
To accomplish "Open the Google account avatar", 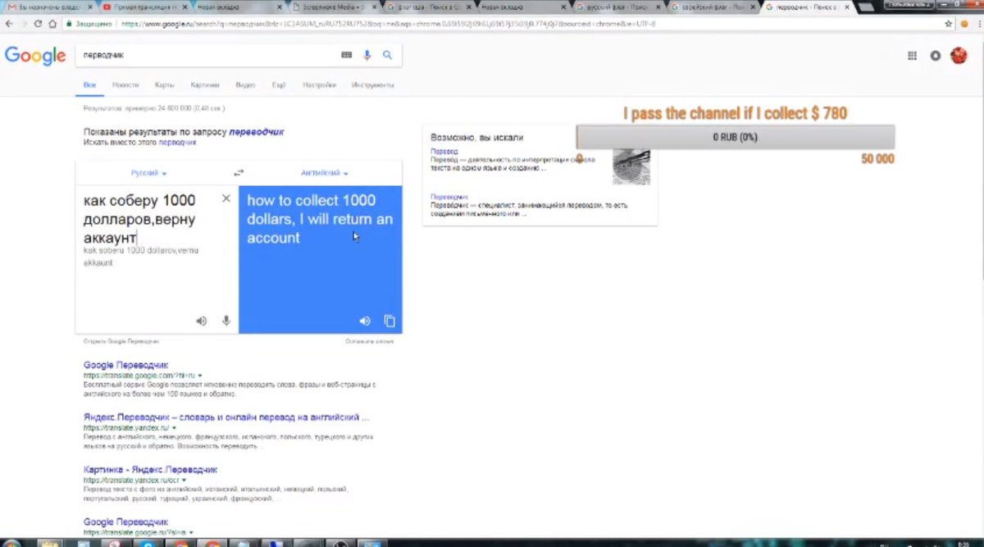I will pyautogui.click(x=959, y=56).
